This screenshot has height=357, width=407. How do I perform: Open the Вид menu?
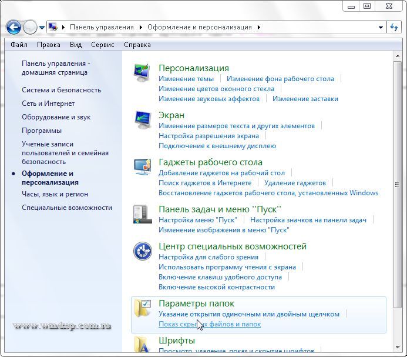pyautogui.click(x=76, y=45)
